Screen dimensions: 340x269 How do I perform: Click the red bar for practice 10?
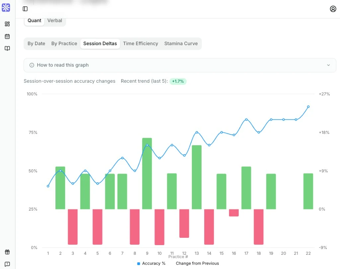tap(159, 227)
